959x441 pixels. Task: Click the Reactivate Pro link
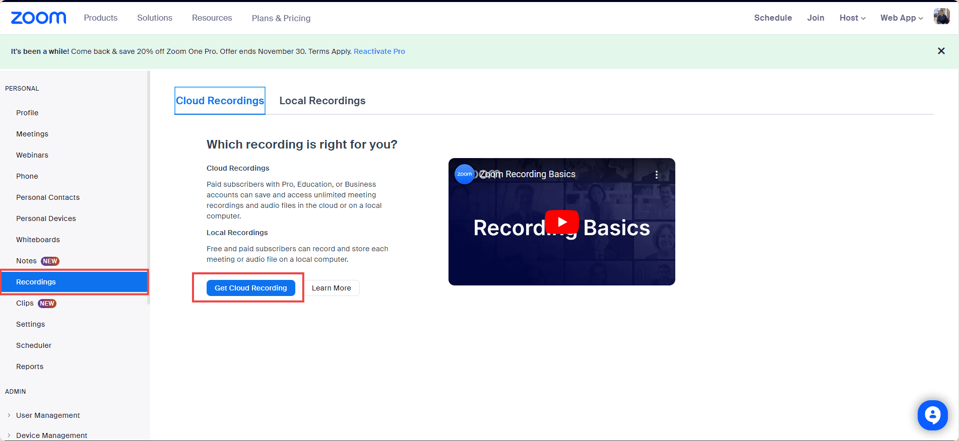click(379, 51)
